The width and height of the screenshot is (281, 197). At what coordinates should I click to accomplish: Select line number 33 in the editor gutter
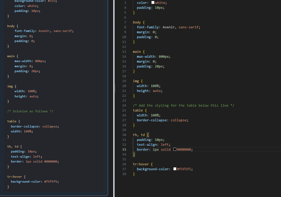(x=124, y=150)
